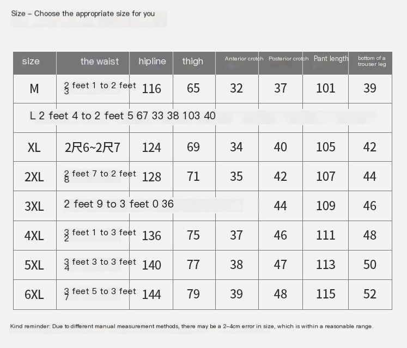Select the 6XL size label
Screen dimensions: 407x348
(34, 295)
